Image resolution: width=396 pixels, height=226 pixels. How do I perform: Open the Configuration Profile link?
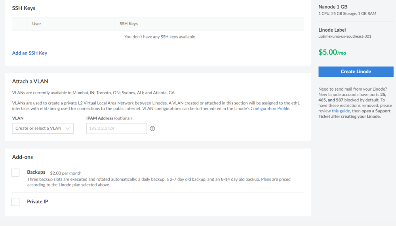(x=270, y=108)
